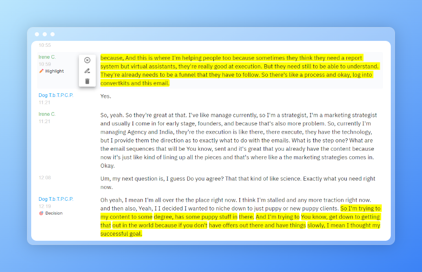Click the pencil edit icon in popup
The width and height of the screenshot is (422, 272).
[87, 71]
